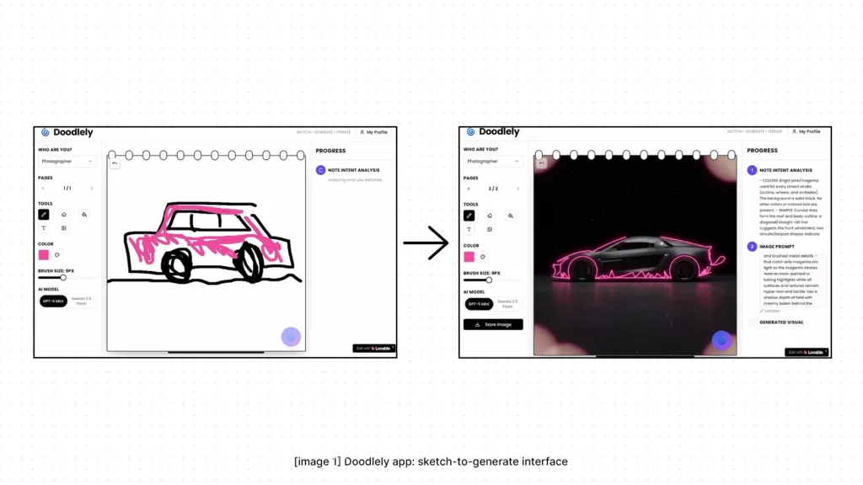Select GPT-5 Mini model in the right screenshot

[x=478, y=303]
